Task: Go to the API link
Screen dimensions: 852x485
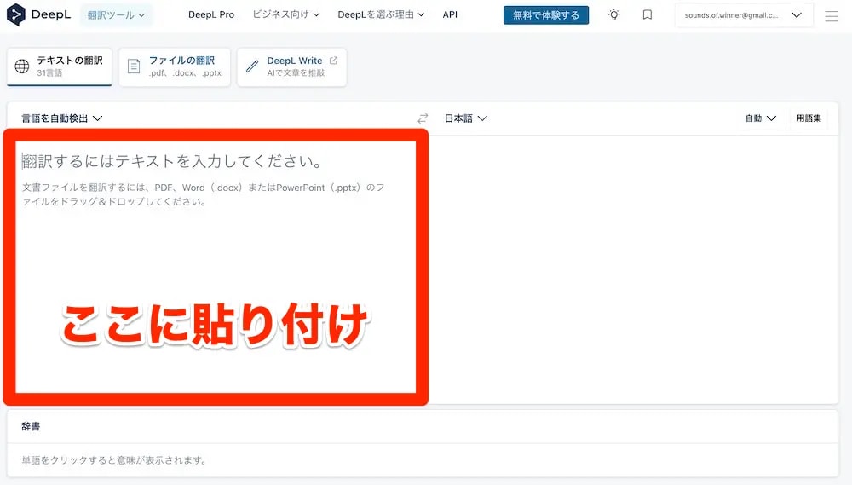Action: 450,14
